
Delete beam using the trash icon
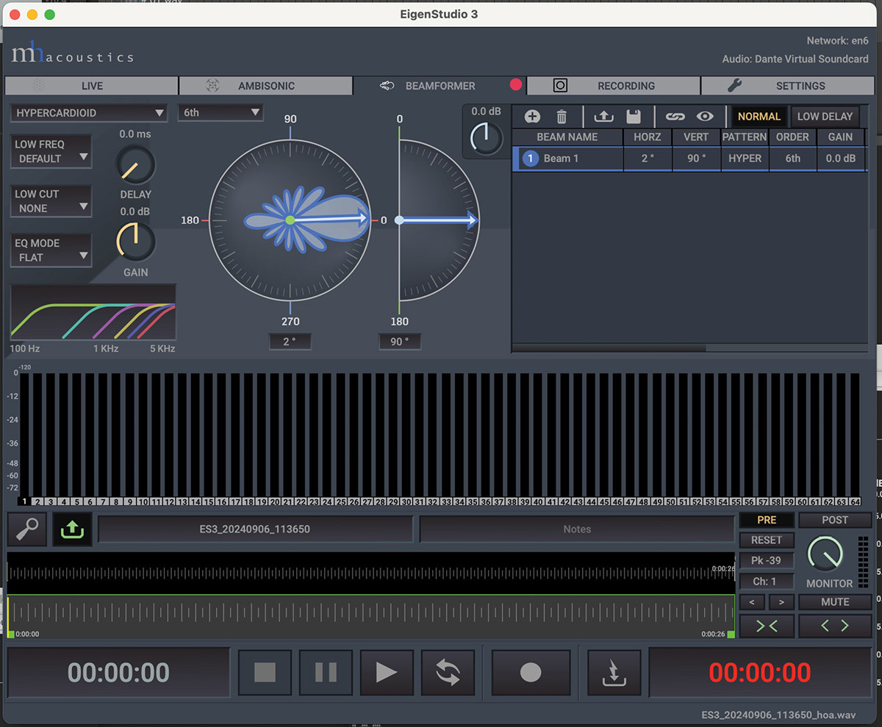point(562,116)
